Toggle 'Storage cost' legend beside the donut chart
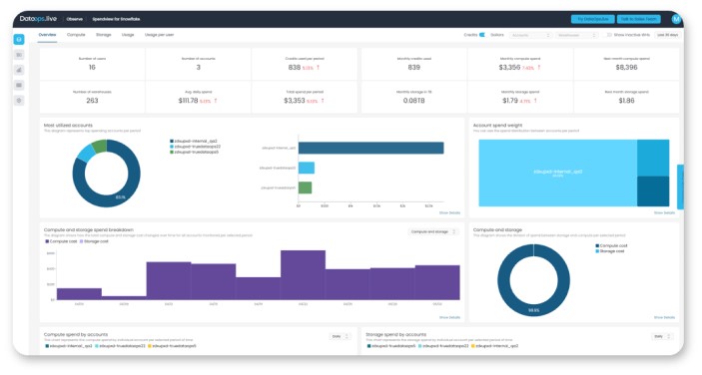 (610, 251)
